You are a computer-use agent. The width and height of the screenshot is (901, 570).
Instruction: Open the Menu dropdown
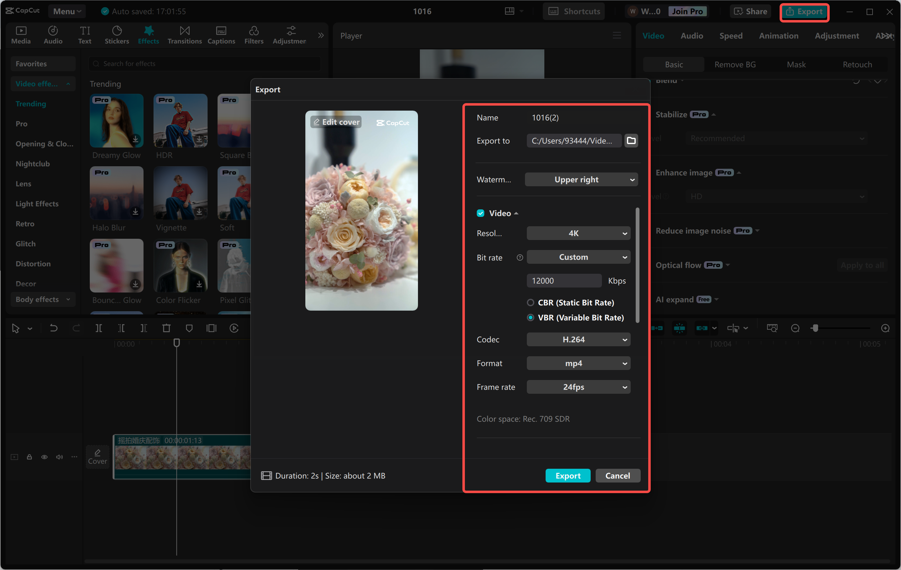67,11
